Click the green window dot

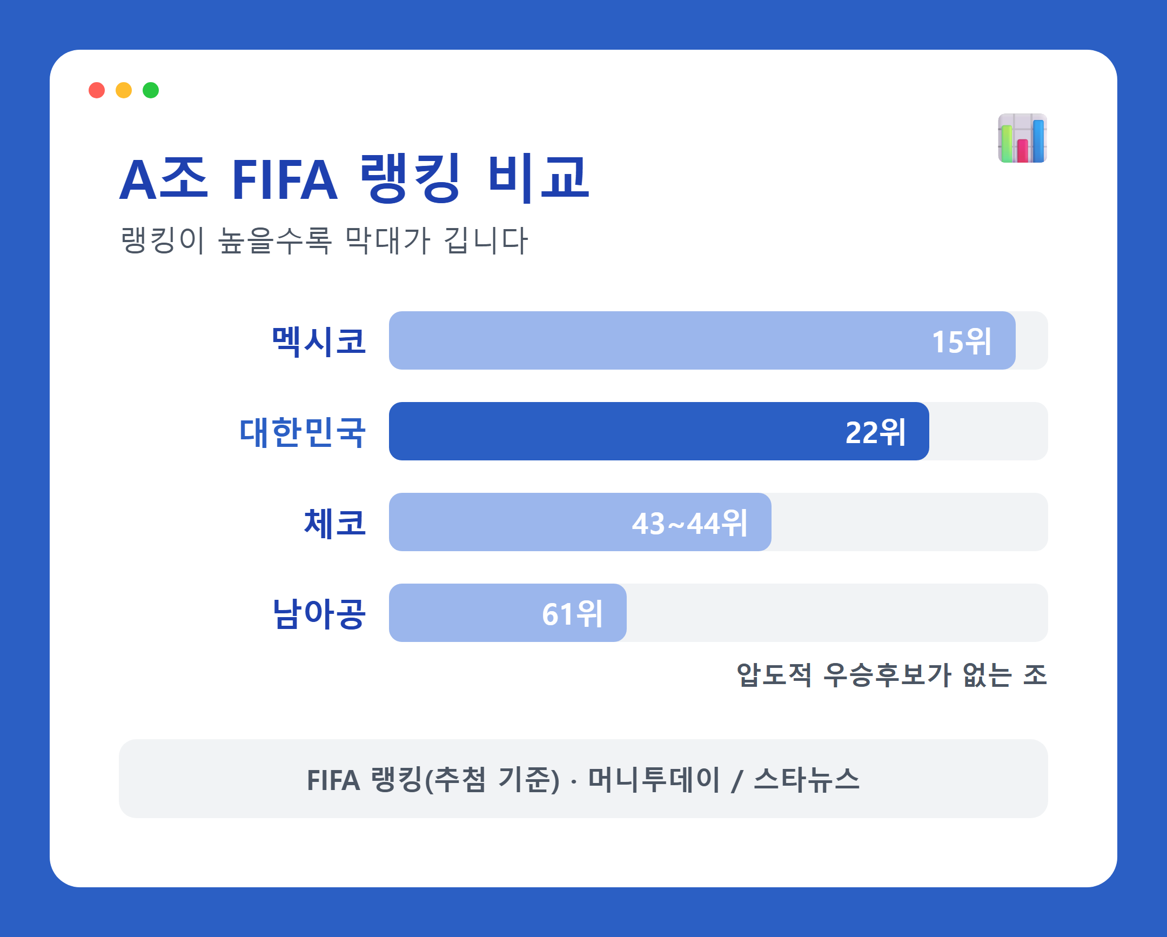(151, 90)
